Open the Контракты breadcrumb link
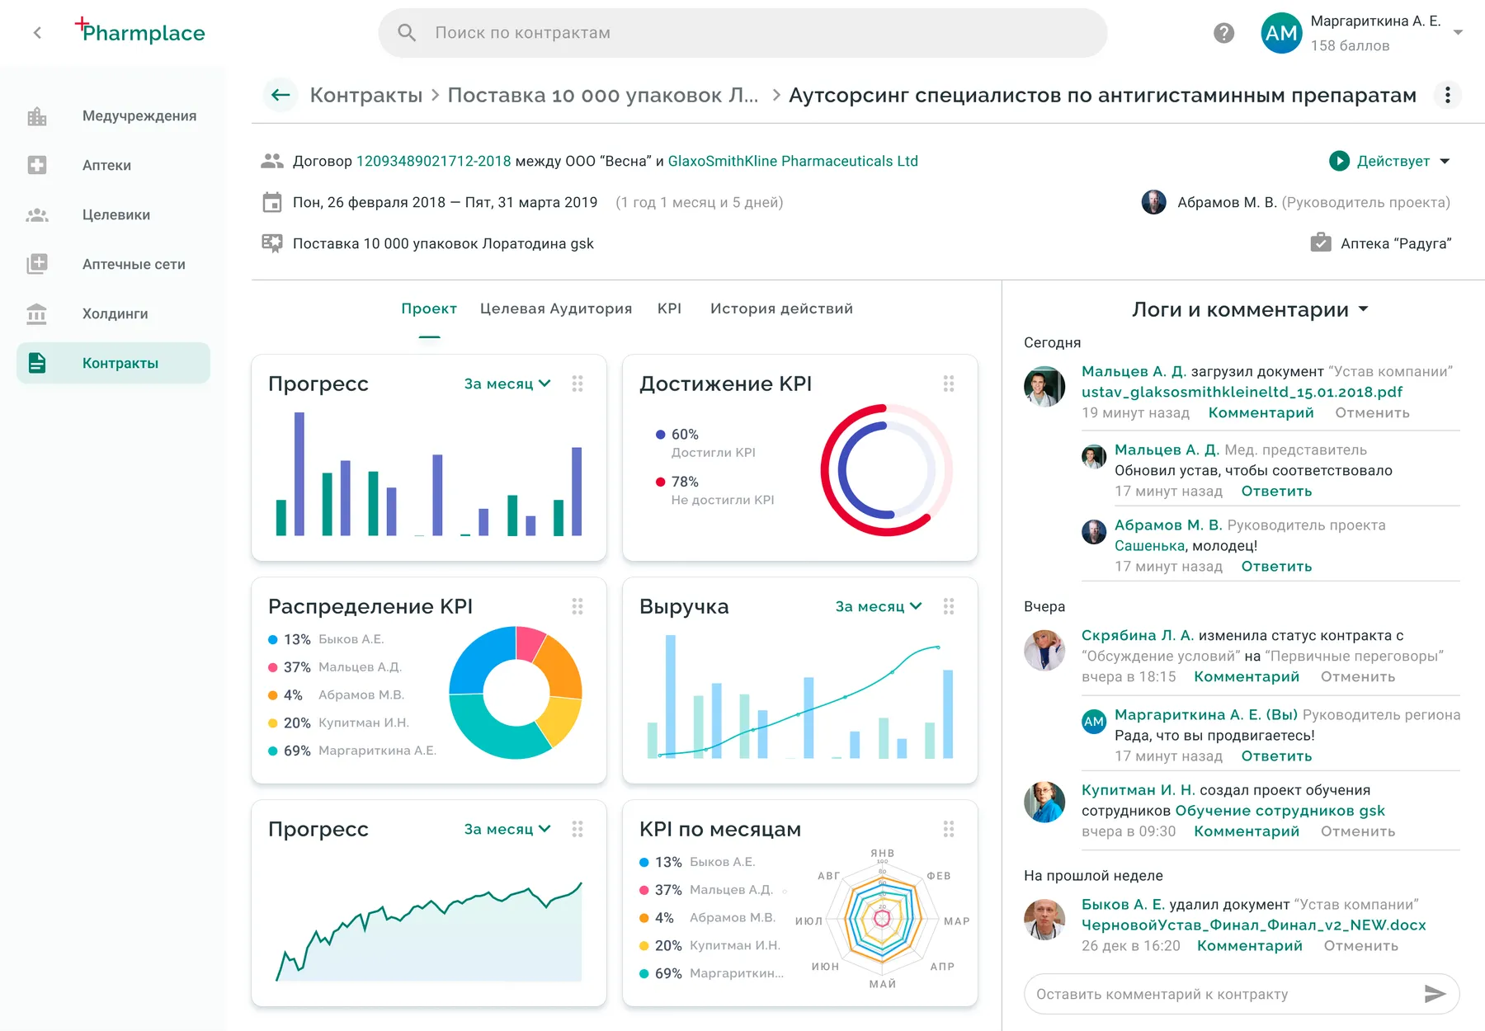The width and height of the screenshot is (1485, 1031). click(365, 95)
